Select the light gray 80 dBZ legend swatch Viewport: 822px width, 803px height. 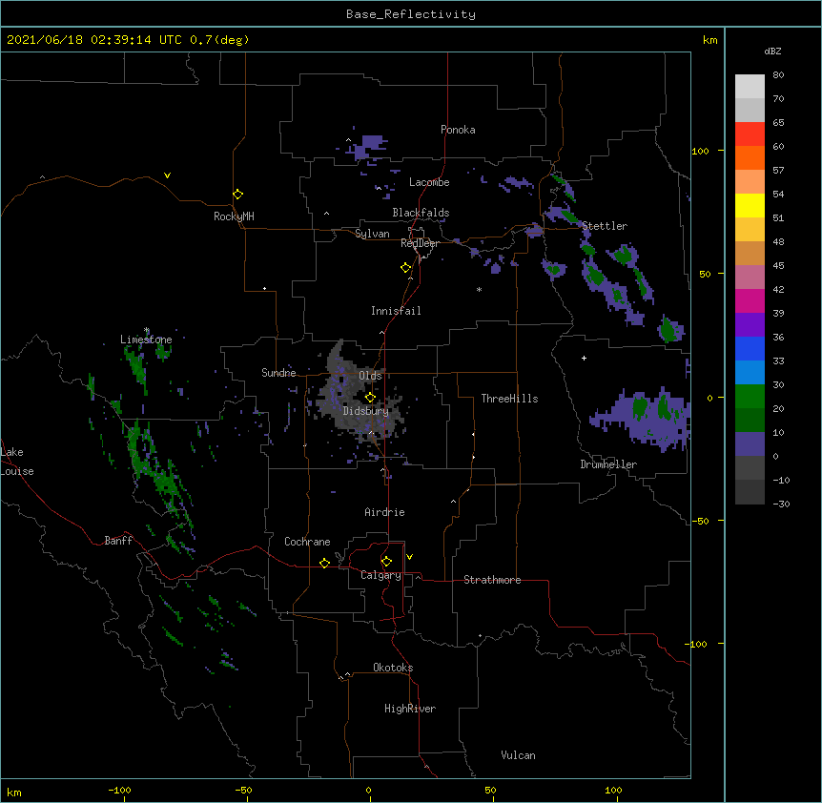750,87
